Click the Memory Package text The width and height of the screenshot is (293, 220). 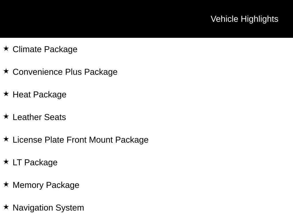point(46,185)
